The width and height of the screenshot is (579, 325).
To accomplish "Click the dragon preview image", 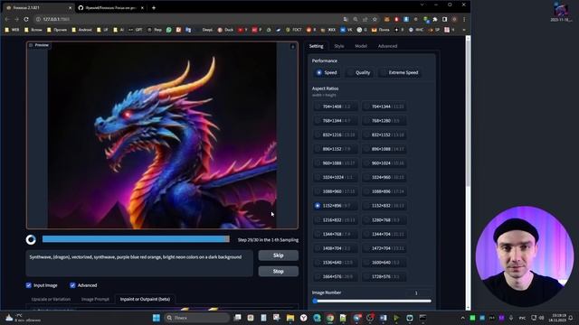I will pyautogui.click(x=162, y=135).
